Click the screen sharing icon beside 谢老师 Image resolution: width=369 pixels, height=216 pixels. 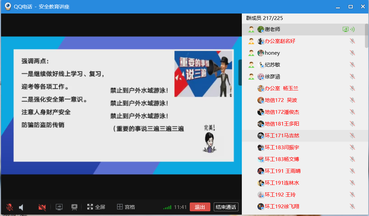(345, 29)
